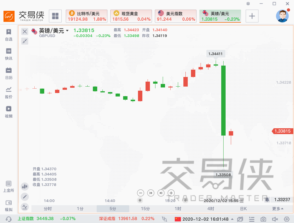The height and width of the screenshot is (223, 294).
Task: Expand the 英镑/美元 symbol dropdown arrow
Action: [x=67, y=31]
